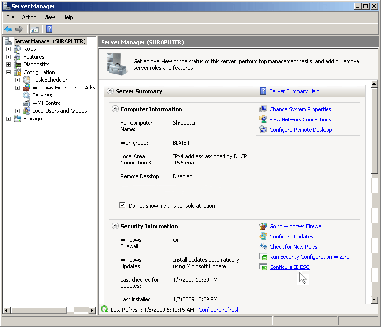This screenshot has width=387, height=327.
Task: Click the Forward arrow toolbar button
Action: 19,29
